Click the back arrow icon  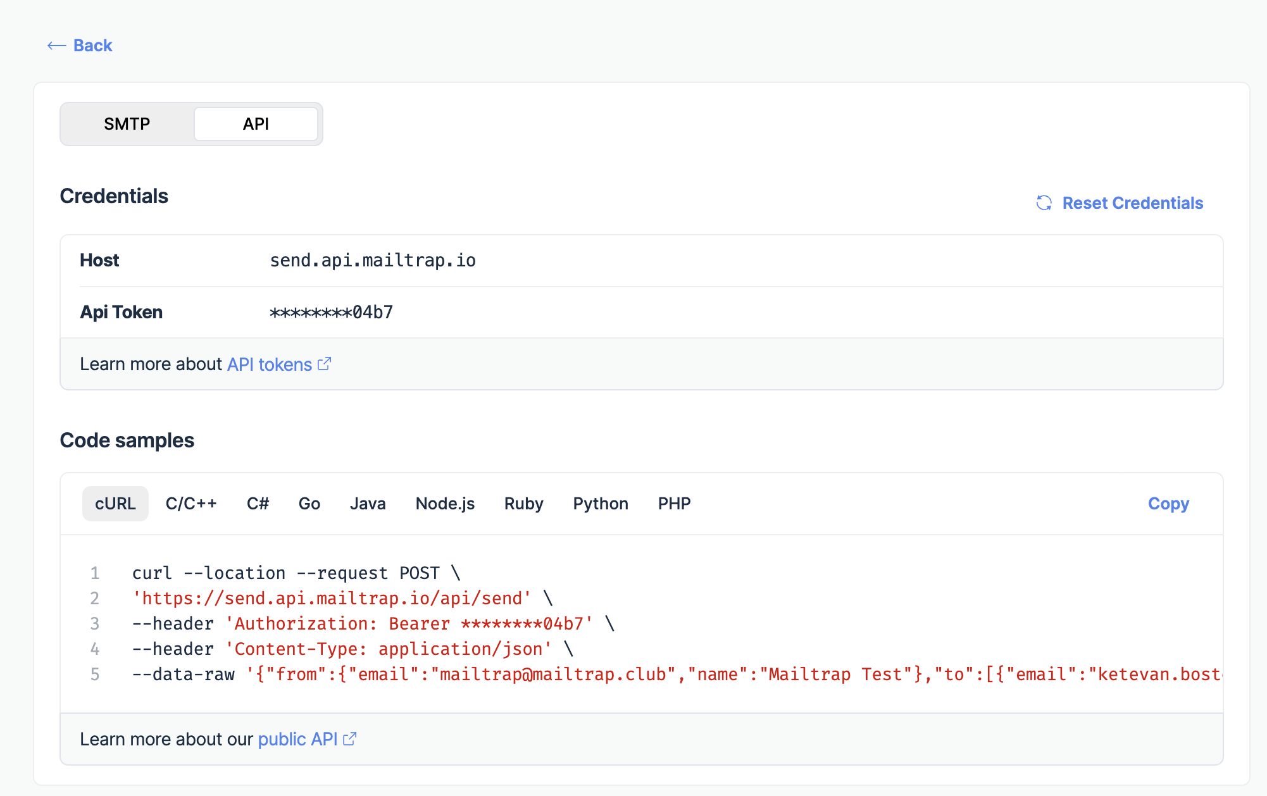click(x=56, y=45)
